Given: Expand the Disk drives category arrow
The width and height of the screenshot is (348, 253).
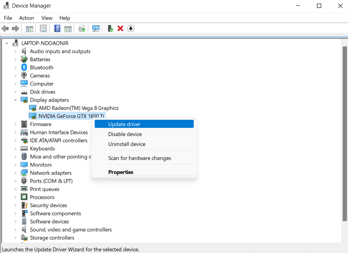Looking at the screenshot, I should pyautogui.click(x=16, y=92).
